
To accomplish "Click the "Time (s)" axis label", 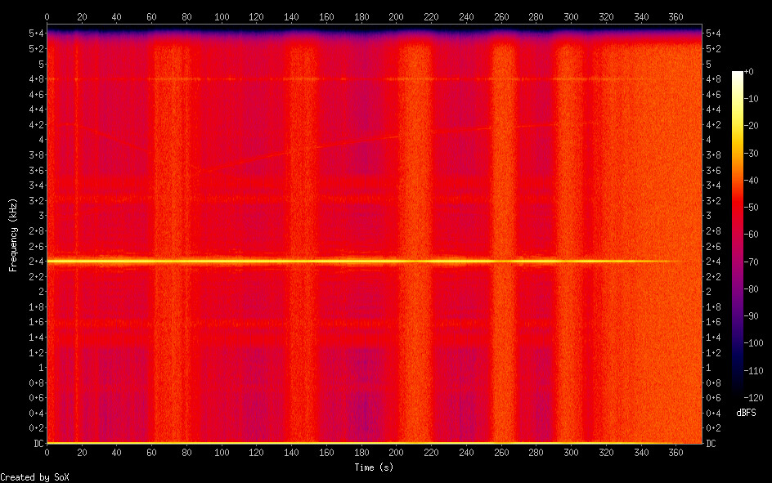I will (375, 467).
